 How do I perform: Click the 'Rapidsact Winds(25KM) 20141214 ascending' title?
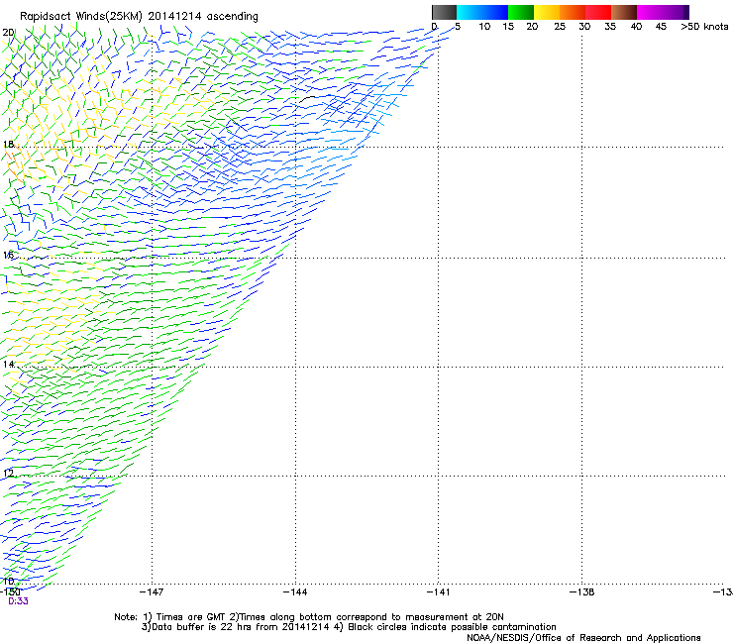pyautogui.click(x=139, y=17)
